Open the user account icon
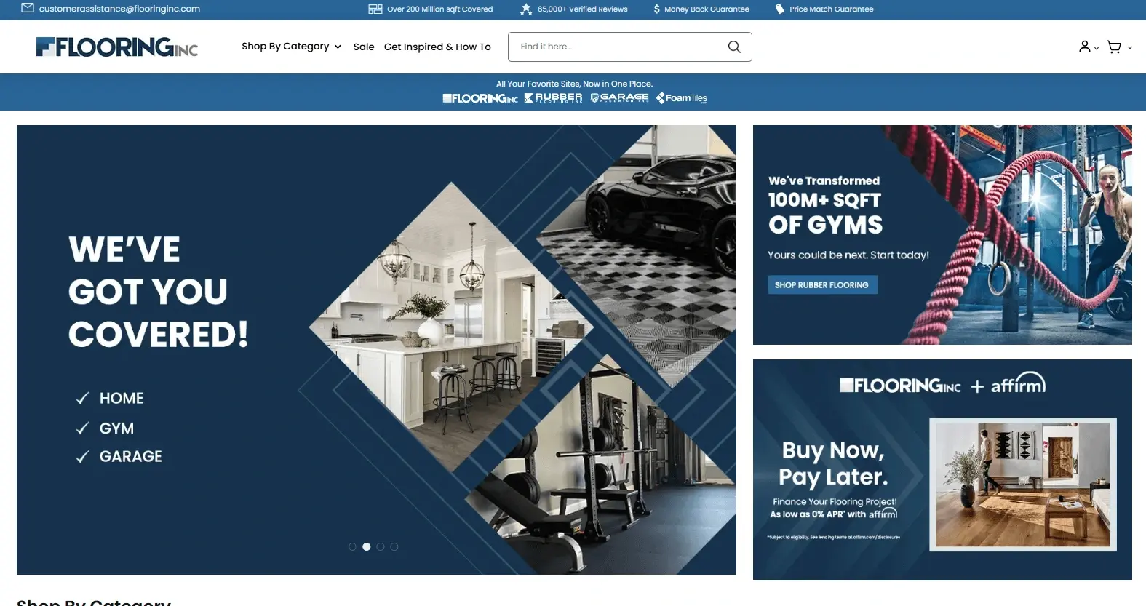This screenshot has height=606, width=1146. 1084,47
